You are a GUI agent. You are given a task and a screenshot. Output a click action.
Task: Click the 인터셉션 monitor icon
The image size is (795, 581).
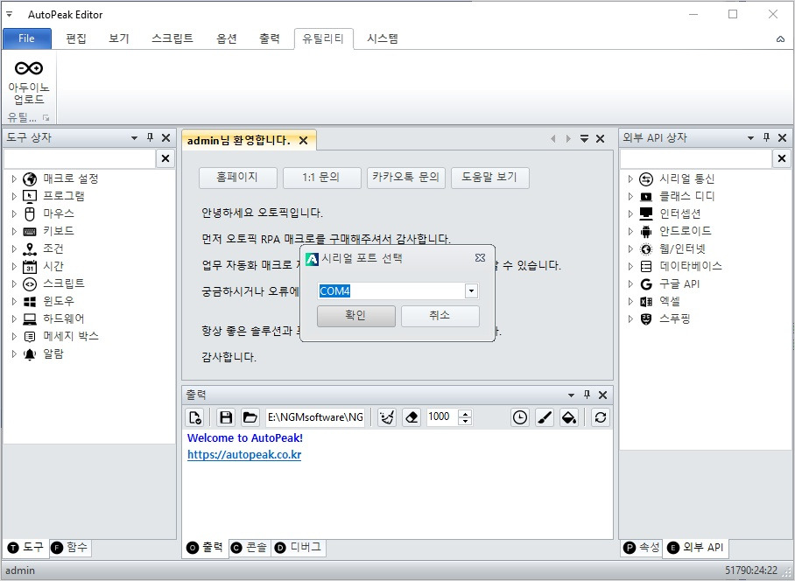(x=646, y=213)
